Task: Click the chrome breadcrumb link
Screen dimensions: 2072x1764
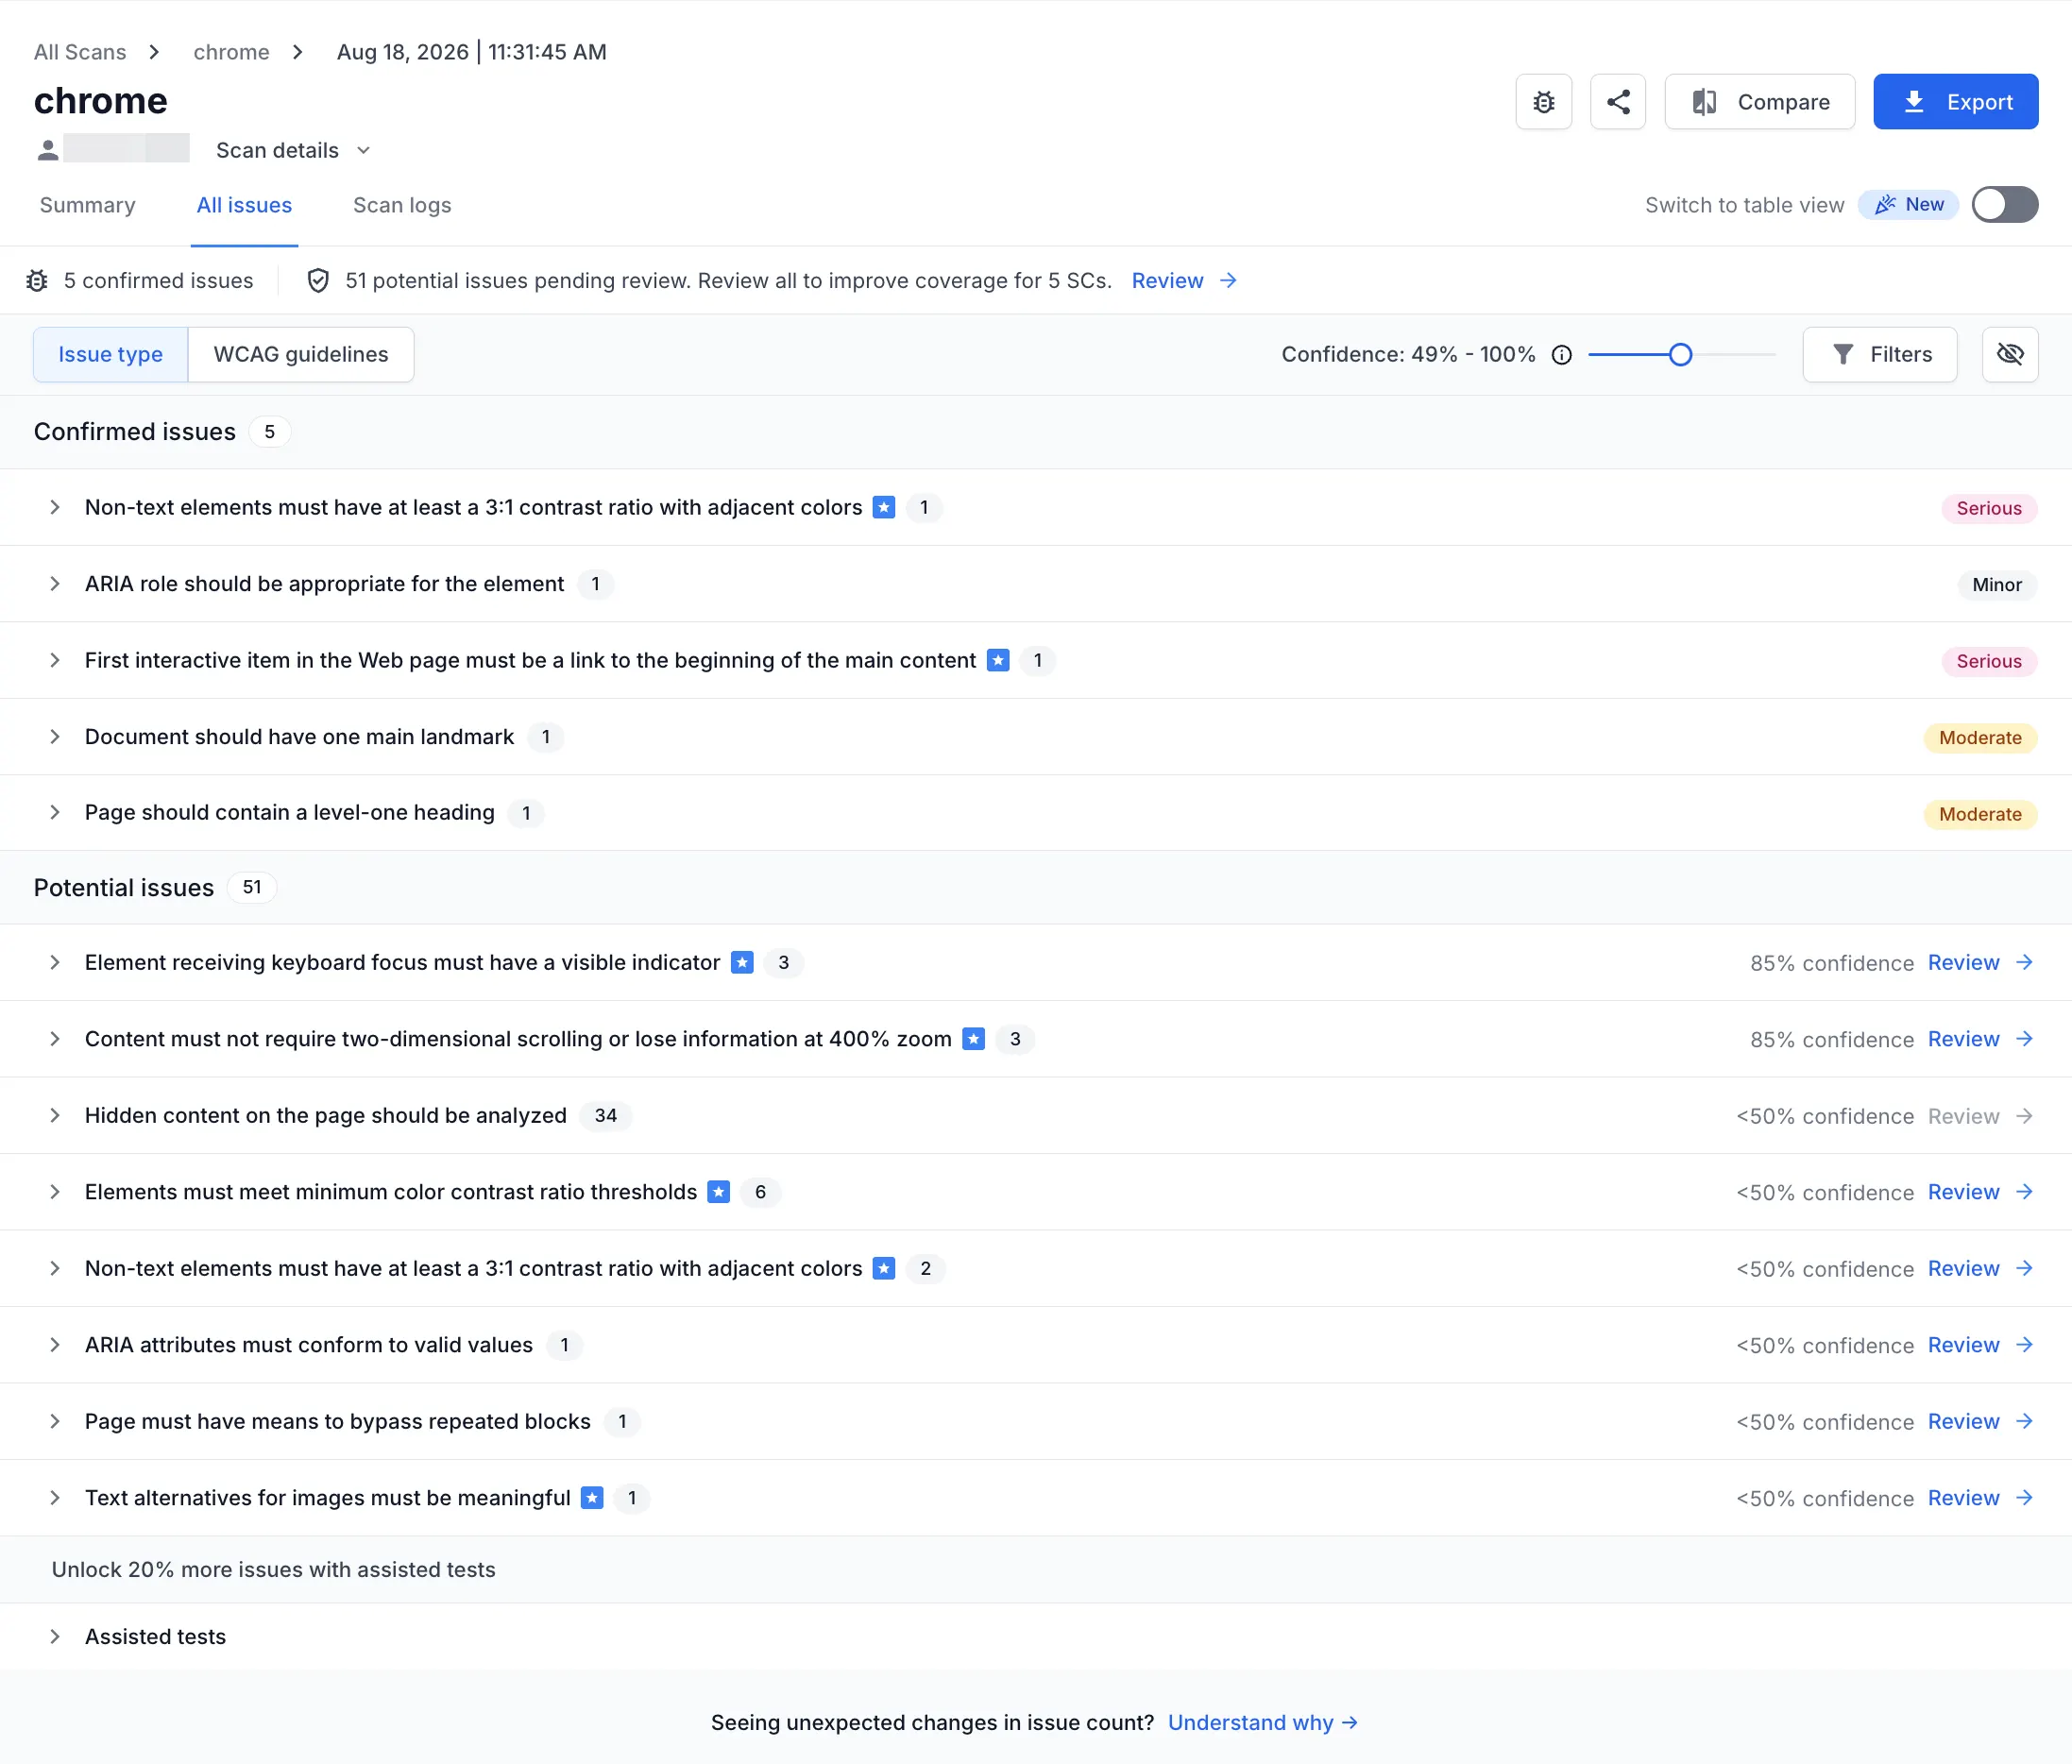Action: (231, 52)
